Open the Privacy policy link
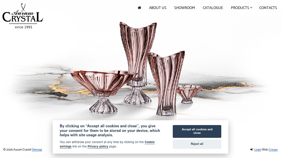281x158 pixels. tap(98, 146)
